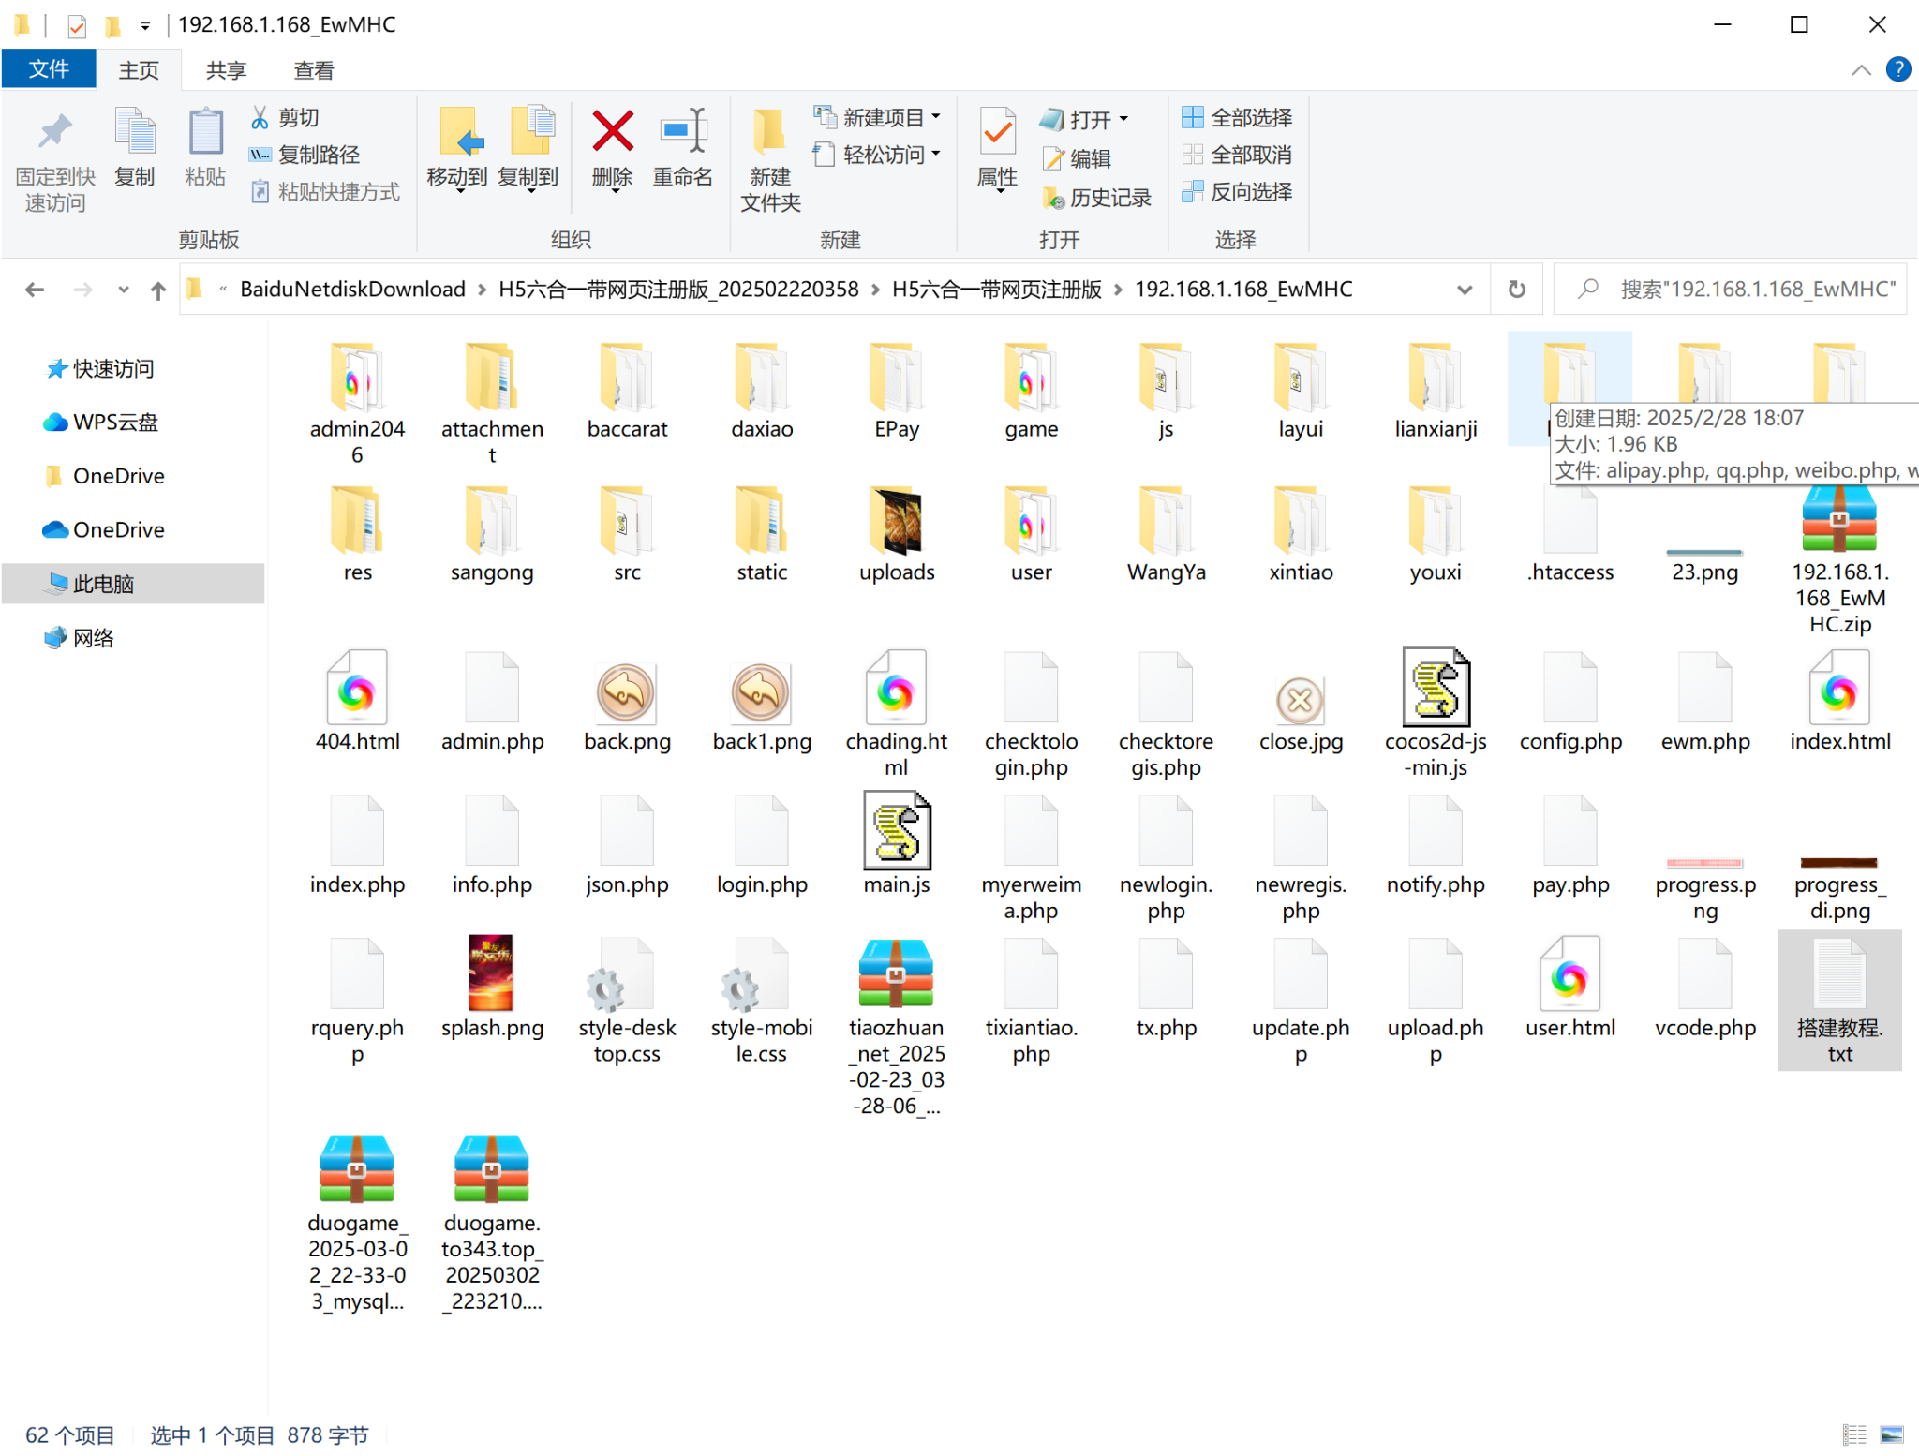
Task: Click the New Folder icon
Action: tap(769, 133)
